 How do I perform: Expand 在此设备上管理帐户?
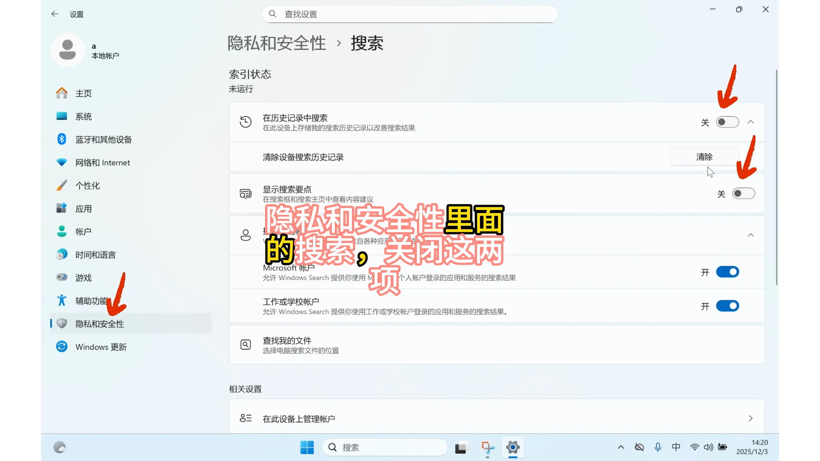(x=751, y=418)
